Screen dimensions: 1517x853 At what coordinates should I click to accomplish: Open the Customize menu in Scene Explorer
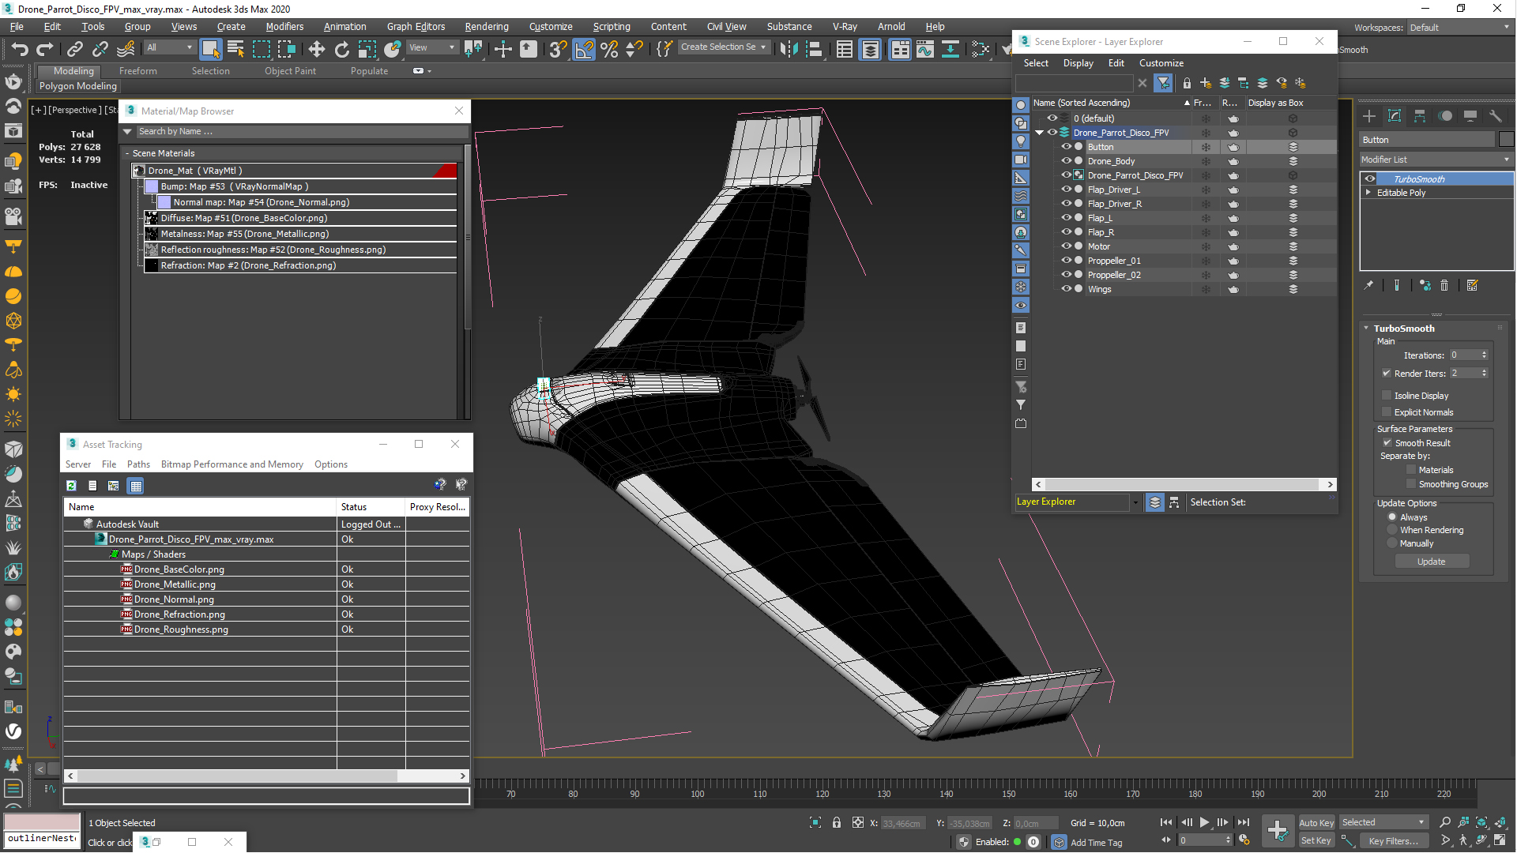pos(1161,63)
